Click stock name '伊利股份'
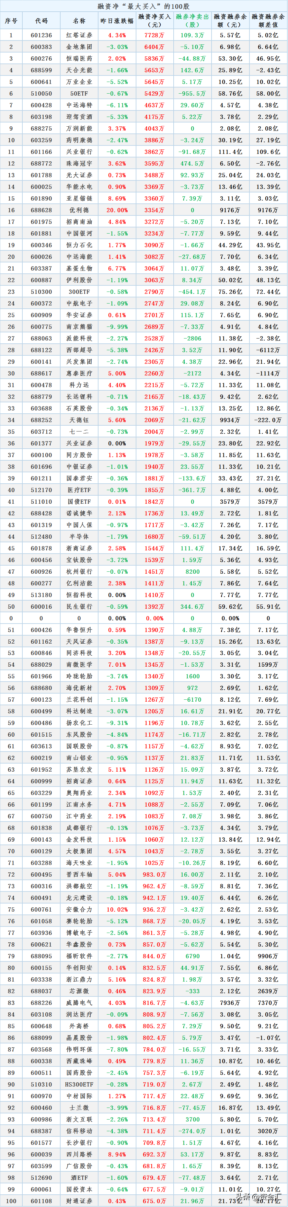The image size is (288, 1207). [79, 280]
